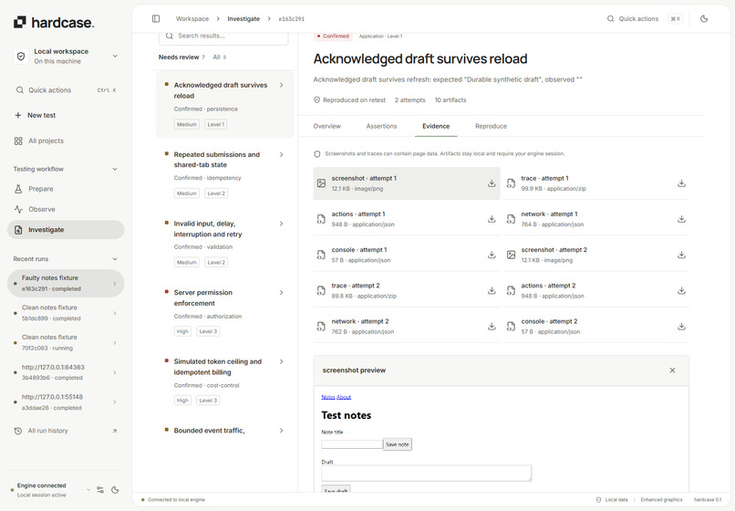735x511 pixels.
Task: Download console attempt 1
Action: 492,255
